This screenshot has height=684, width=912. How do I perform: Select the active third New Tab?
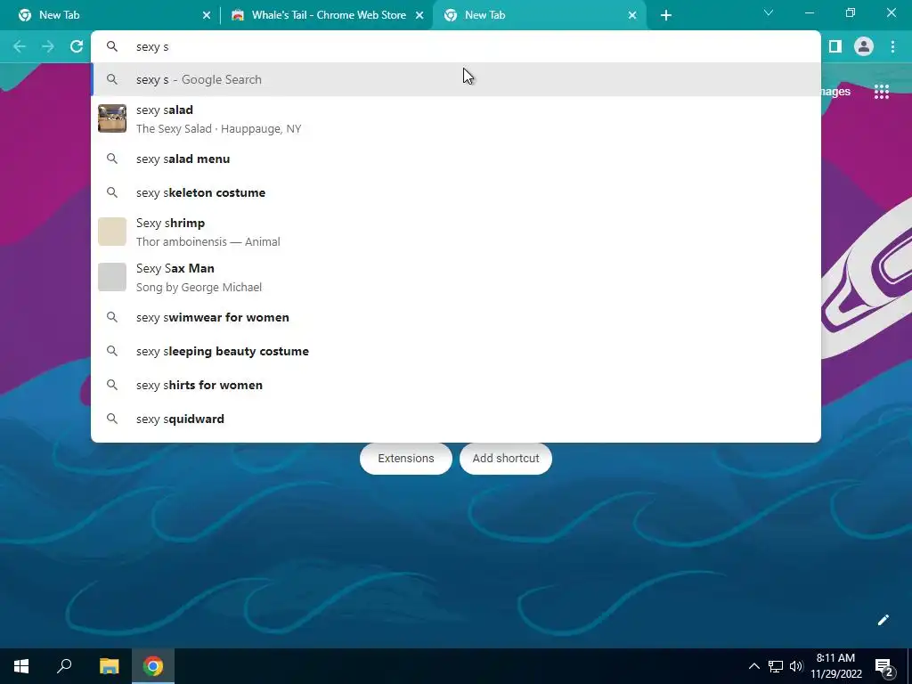[538, 15]
